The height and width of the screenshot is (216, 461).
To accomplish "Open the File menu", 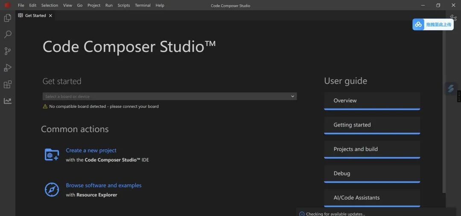I will click(21, 5).
